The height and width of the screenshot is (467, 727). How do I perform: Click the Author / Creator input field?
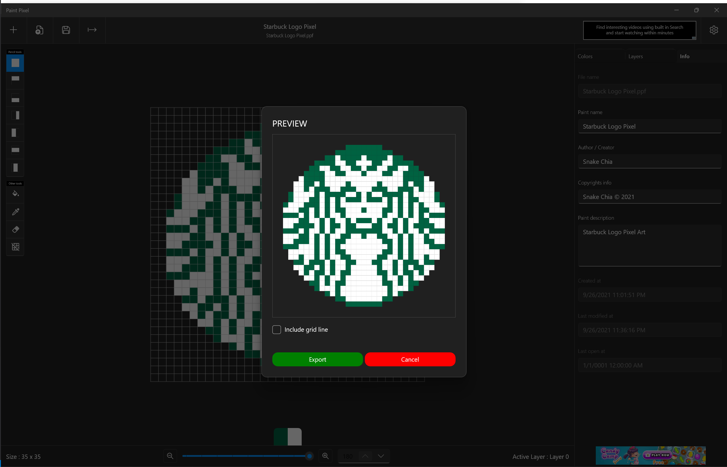pyautogui.click(x=649, y=161)
